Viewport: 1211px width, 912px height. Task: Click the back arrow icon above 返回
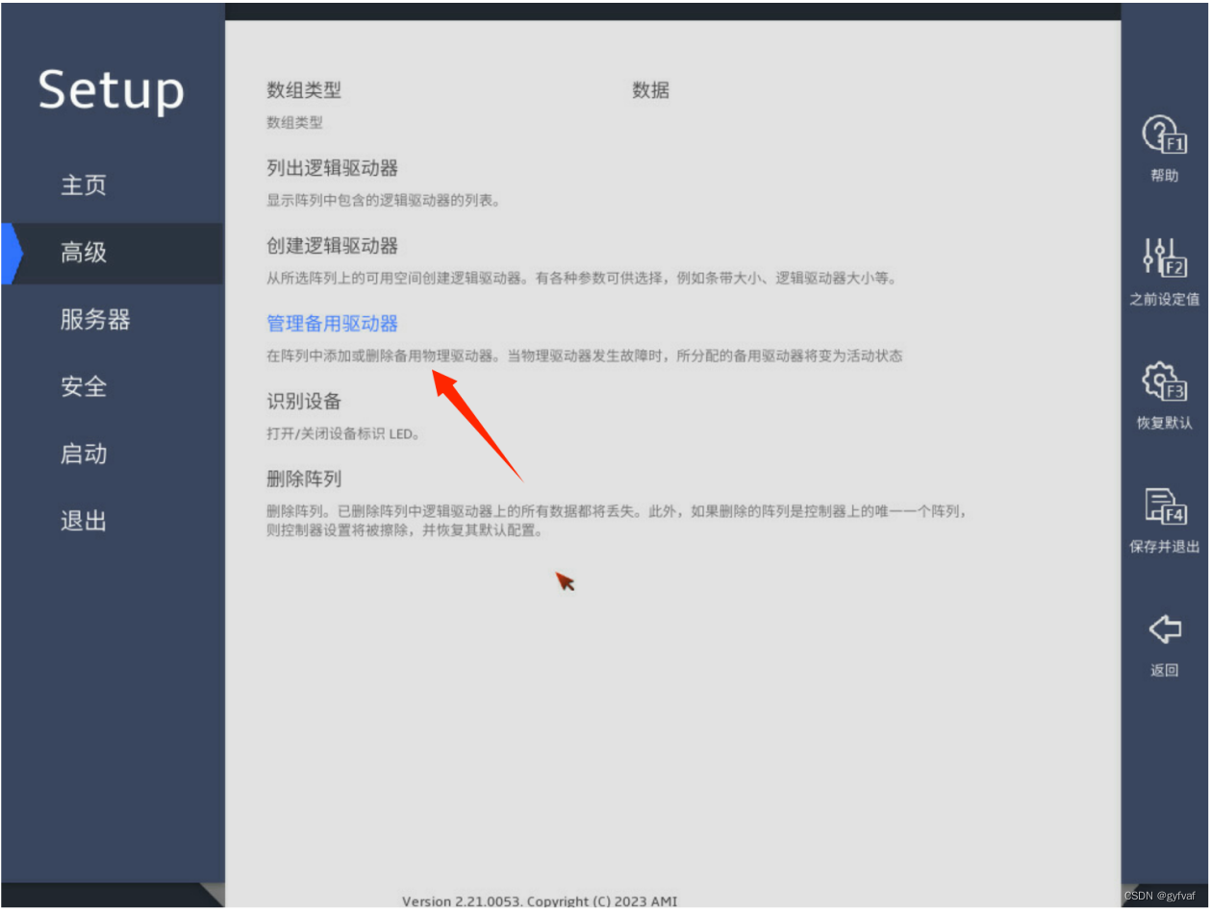1164,630
